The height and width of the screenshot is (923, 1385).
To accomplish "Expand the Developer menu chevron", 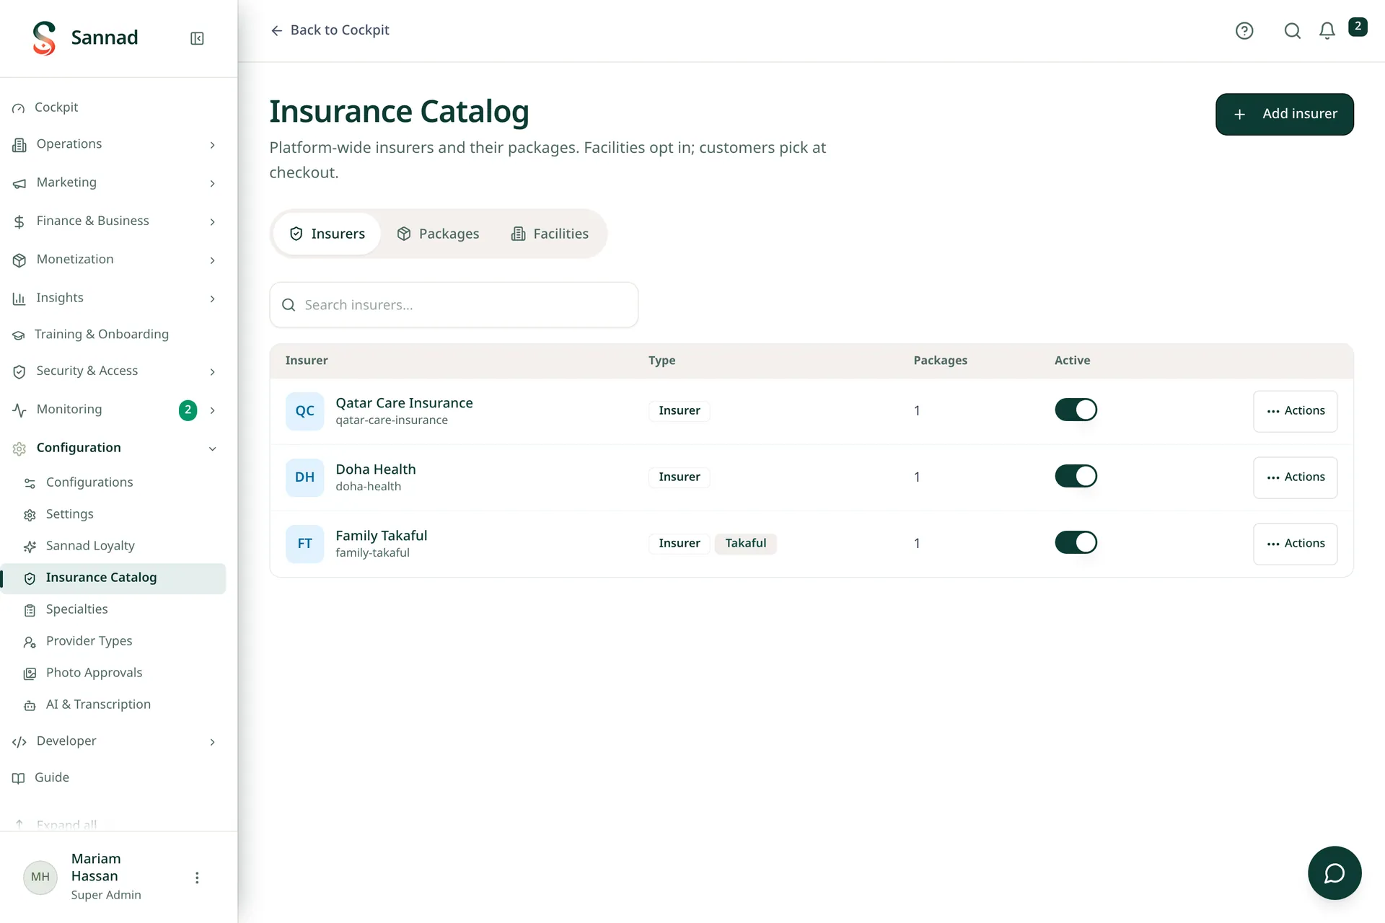I will pyautogui.click(x=212, y=742).
